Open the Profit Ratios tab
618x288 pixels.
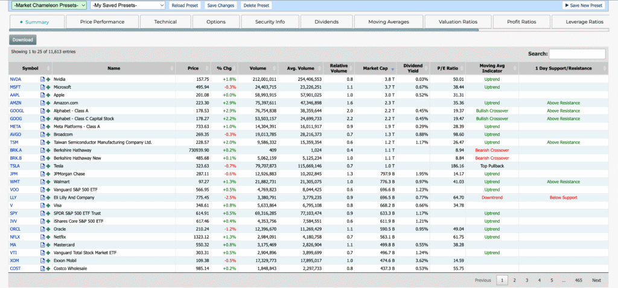pyautogui.click(x=521, y=22)
